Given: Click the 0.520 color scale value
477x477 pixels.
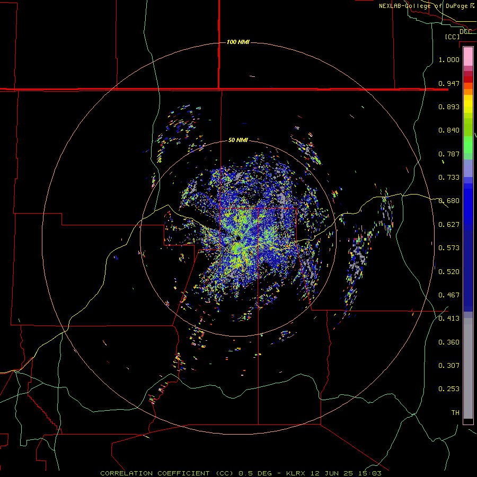Looking at the screenshot, I should (x=449, y=272).
